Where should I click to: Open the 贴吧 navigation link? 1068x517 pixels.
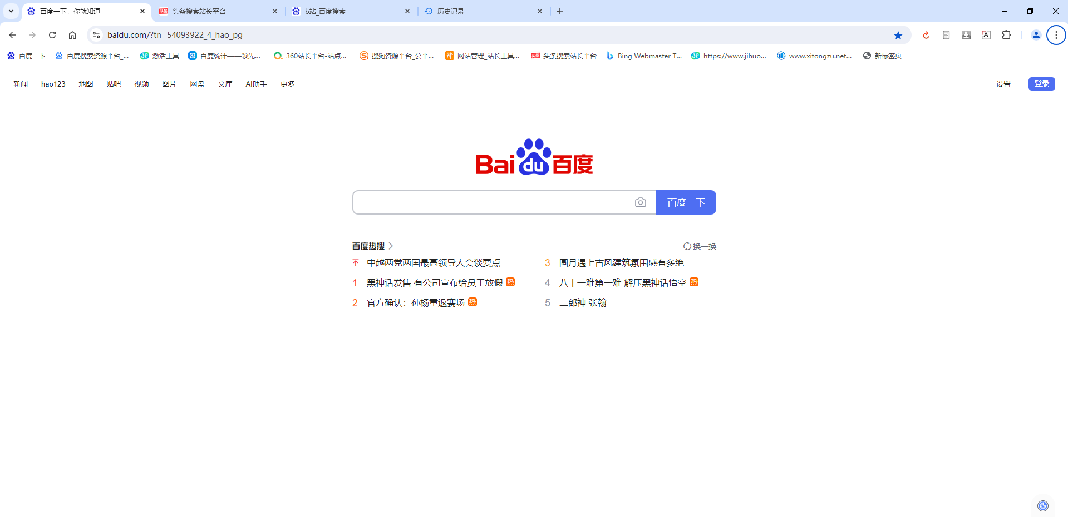(x=114, y=84)
